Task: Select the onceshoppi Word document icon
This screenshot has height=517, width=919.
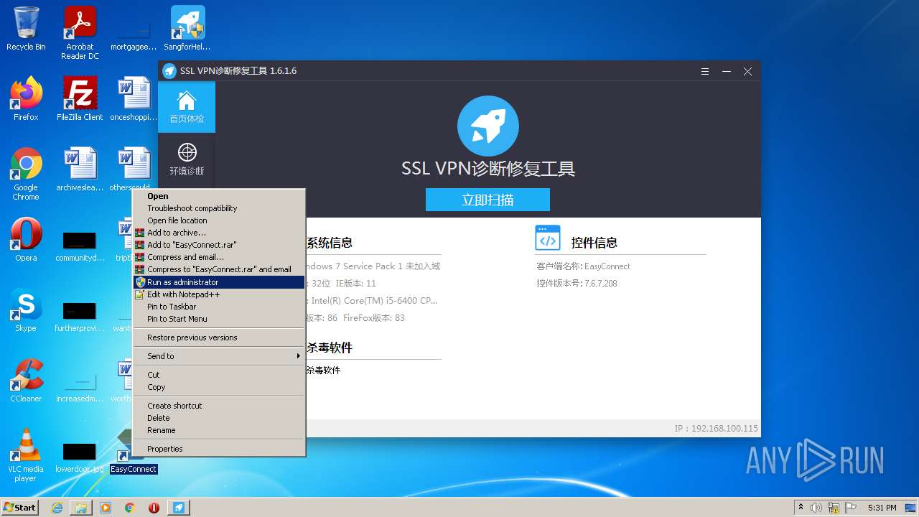Action: click(134, 99)
